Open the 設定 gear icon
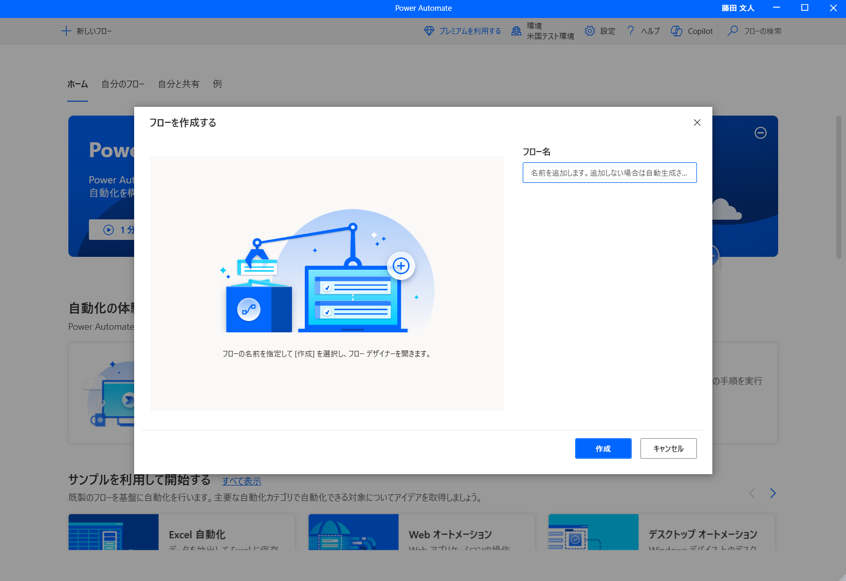 point(590,31)
